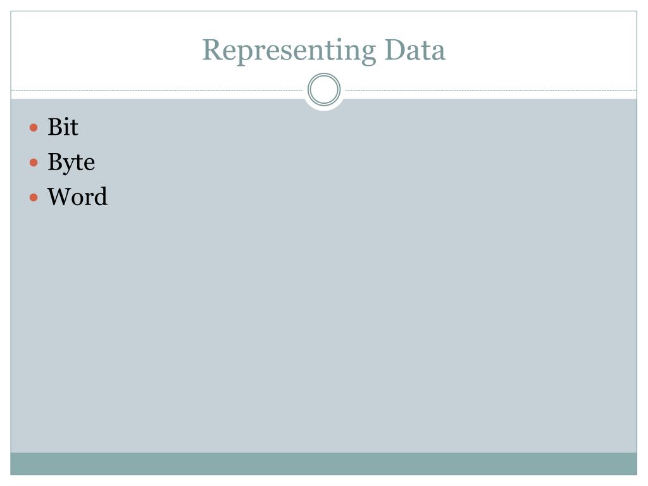Screen dimensions: 648x486
Task: Click the "Representing Data" slide title
Action: pyautogui.click(x=323, y=51)
